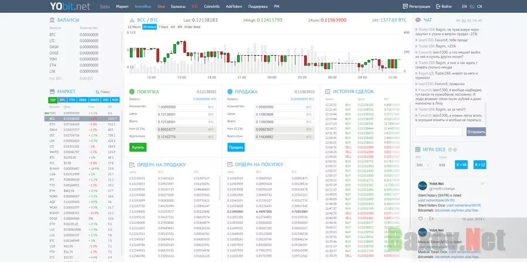Open the Балансы menu item
This screenshot has height=262, width=527.
point(178,6)
